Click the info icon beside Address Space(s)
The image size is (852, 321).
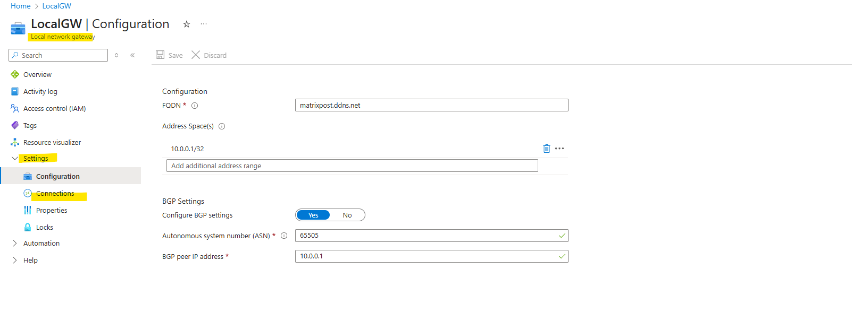point(222,126)
